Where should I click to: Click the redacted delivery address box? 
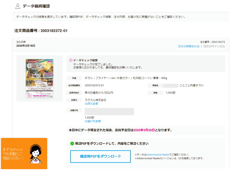109,111
